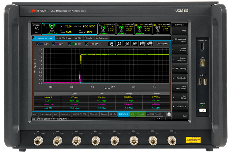Image resolution: width=231 pixels, height=152 pixels.
Task: Click the zoom in magnifier with plus
Action: [135, 44]
